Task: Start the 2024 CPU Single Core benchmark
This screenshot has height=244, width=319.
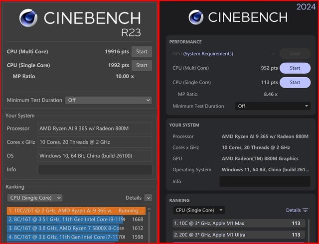Action: click(x=295, y=82)
